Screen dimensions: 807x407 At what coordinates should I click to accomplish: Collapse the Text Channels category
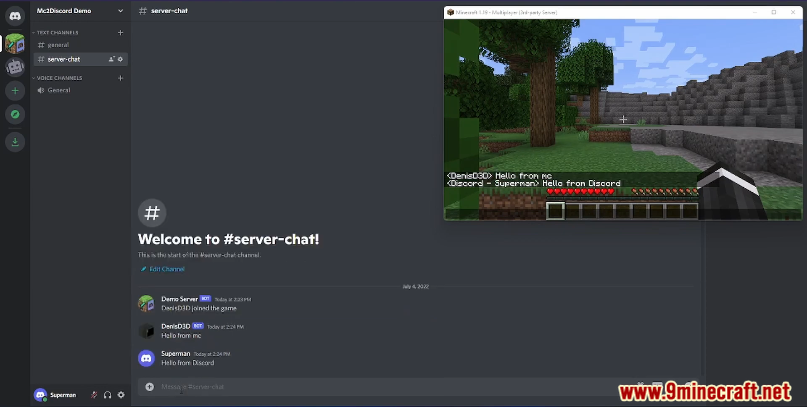coord(57,32)
